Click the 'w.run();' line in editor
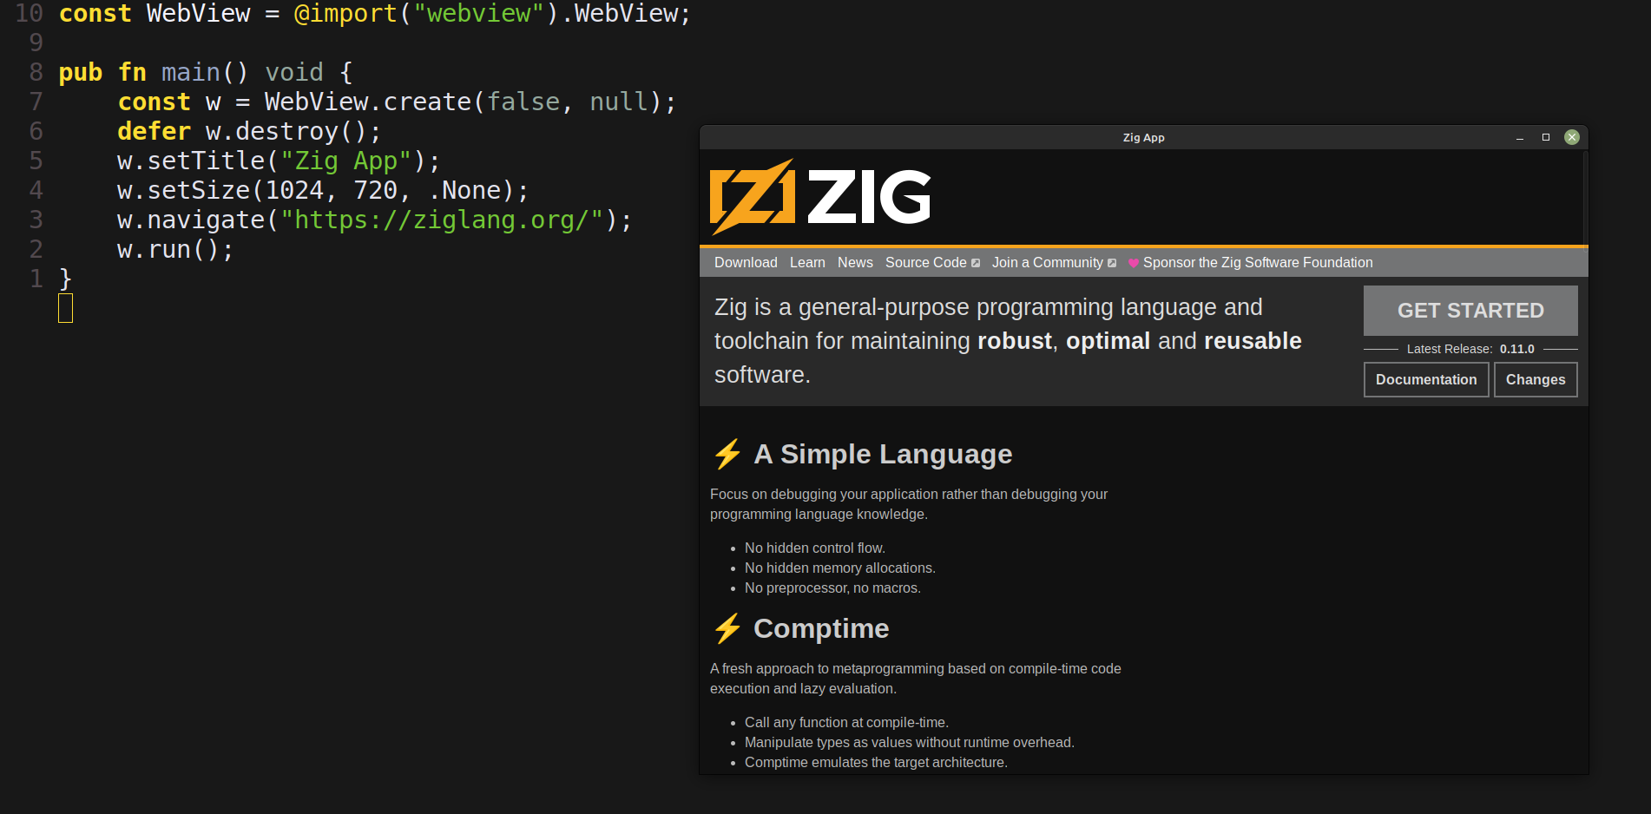The width and height of the screenshot is (1651, 814). click(x=175, y=249)
